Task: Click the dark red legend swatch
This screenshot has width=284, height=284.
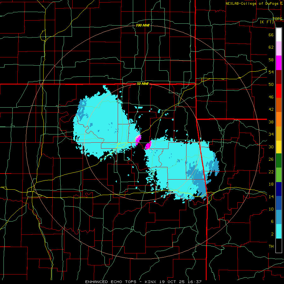Action: click(x=279, y=77)
